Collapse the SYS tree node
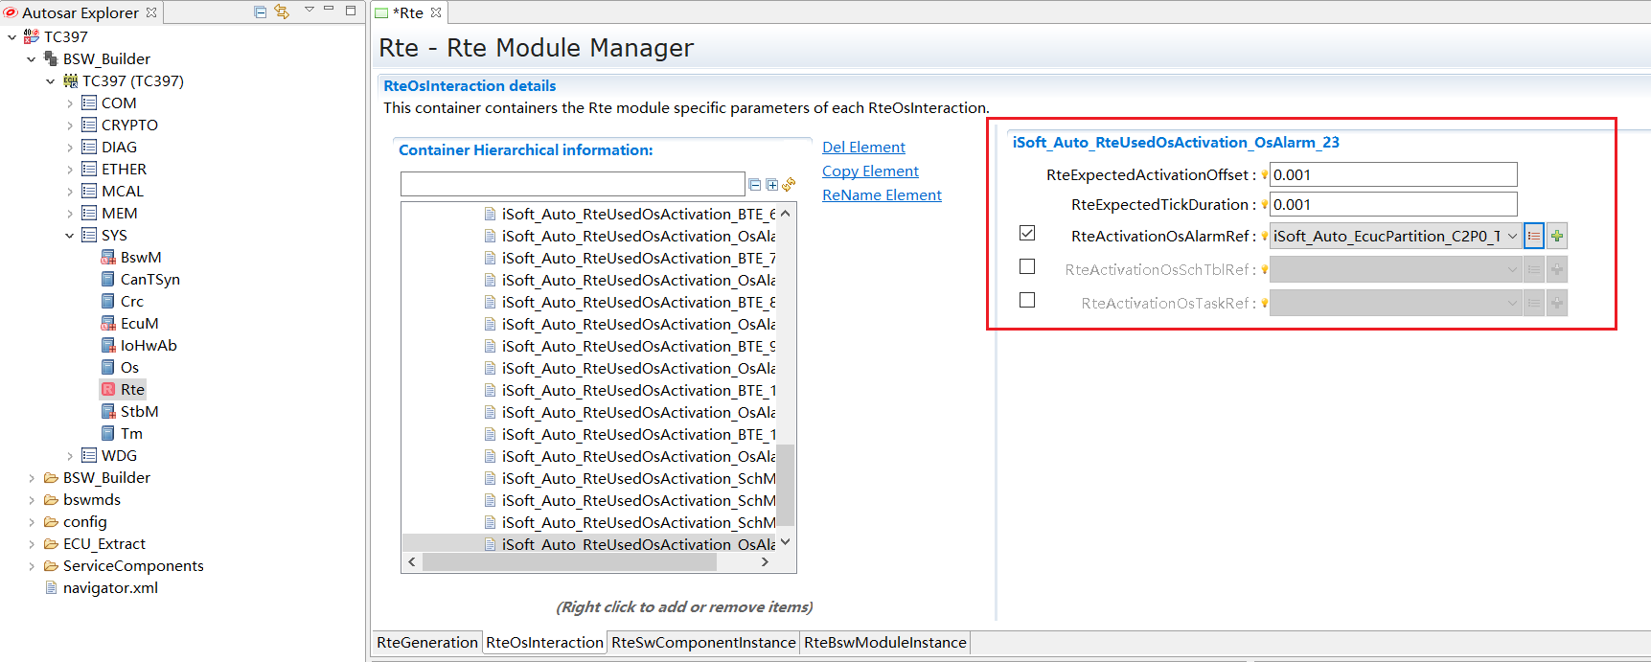 70,236
